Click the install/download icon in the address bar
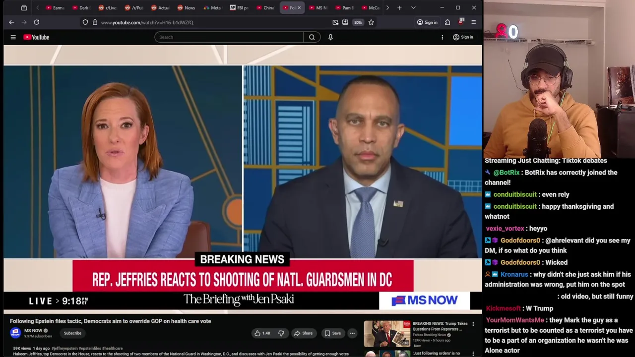This screenshot has width=635, height=357. click(345, 22)
